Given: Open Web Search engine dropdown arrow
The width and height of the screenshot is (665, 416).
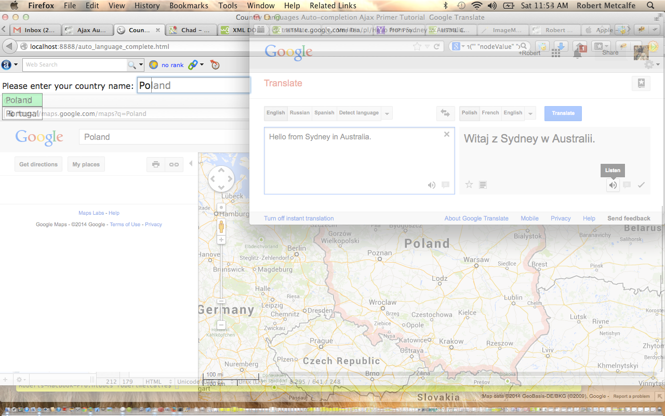Looking at the screenshot, I should 141,65.
